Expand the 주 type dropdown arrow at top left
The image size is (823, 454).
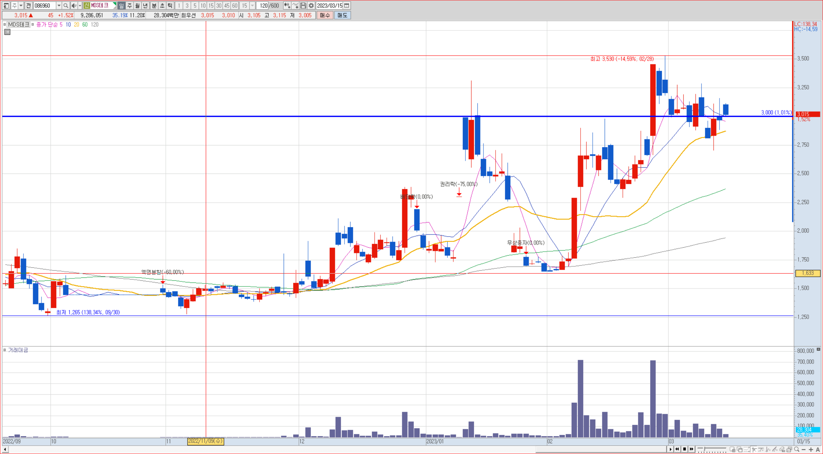click(x=21, y=6)
